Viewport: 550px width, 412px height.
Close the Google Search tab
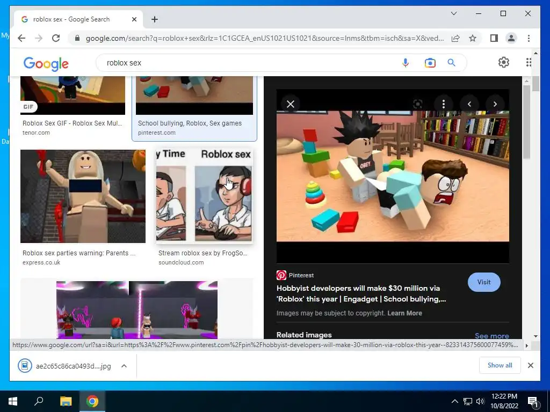pos(134,19)
